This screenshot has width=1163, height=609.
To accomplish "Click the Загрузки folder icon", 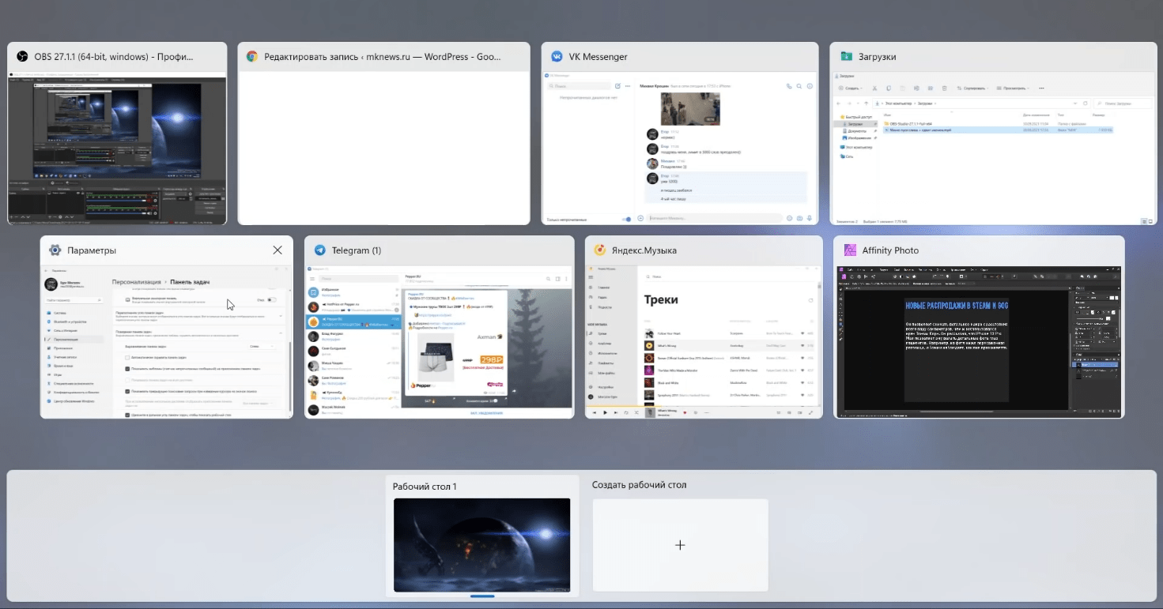I will [x=846, y=57].
